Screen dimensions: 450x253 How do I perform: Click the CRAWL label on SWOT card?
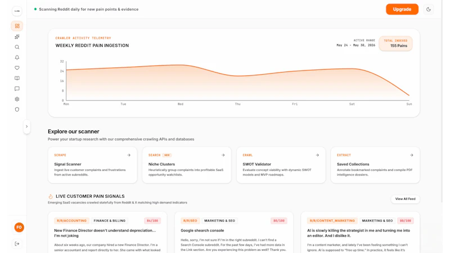coord(247,155)
